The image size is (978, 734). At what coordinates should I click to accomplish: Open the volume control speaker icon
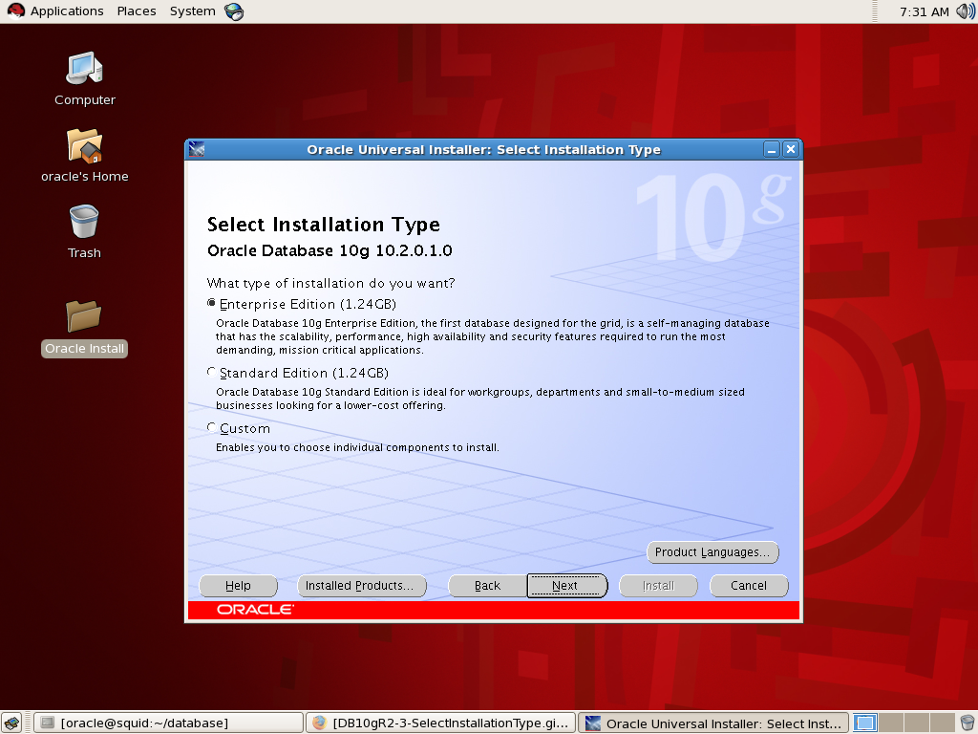point(965,11)
